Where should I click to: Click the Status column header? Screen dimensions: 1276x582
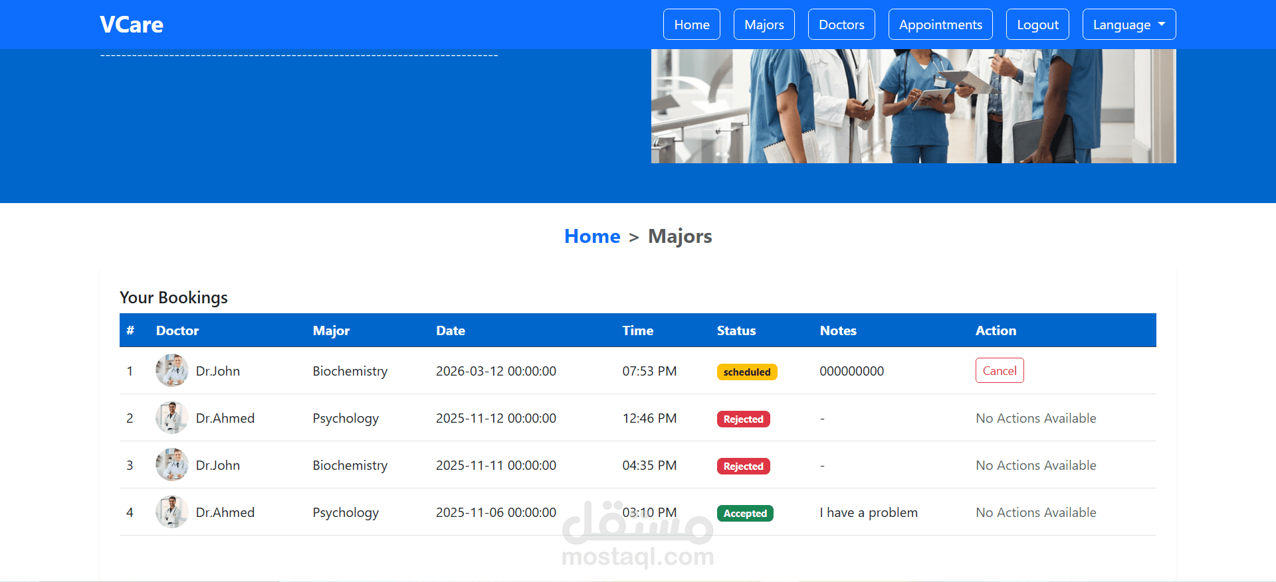[x=736, y=330]
